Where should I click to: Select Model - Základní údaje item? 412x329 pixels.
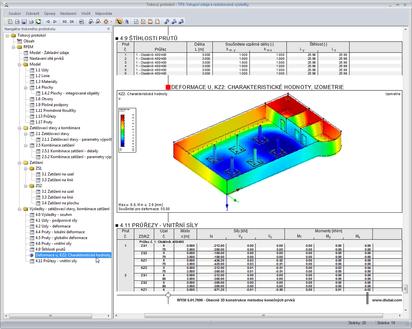point(49,52)
